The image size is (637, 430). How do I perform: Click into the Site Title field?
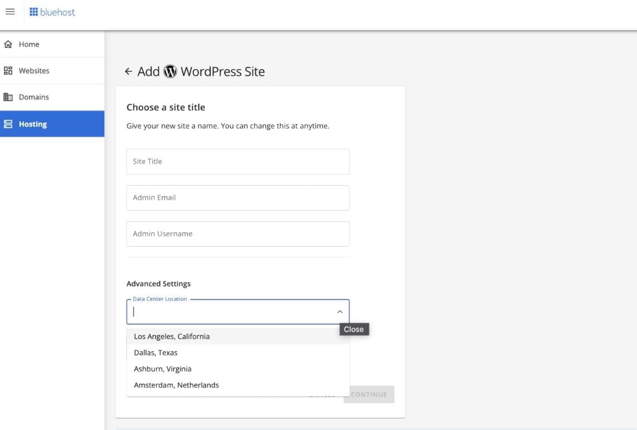point(238,161)
